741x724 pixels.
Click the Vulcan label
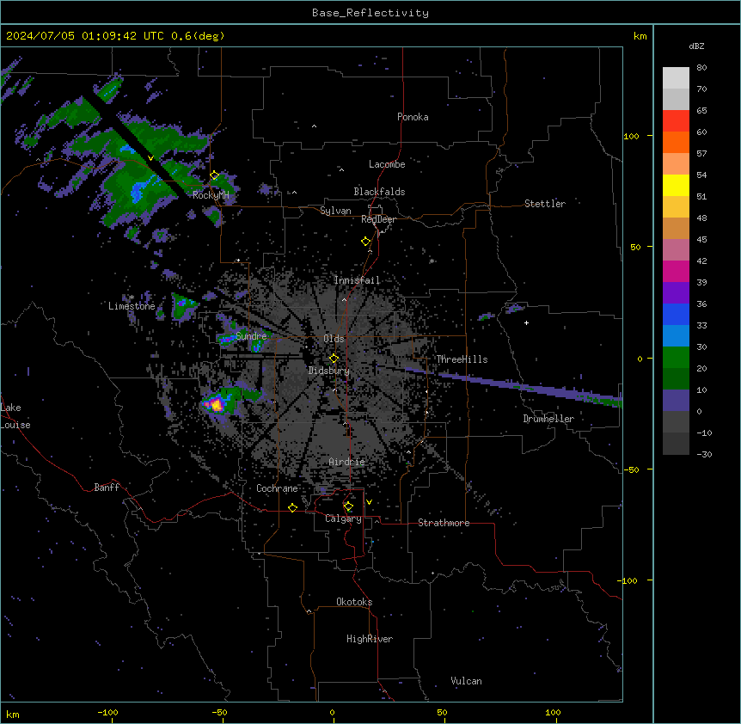[466, 681]
